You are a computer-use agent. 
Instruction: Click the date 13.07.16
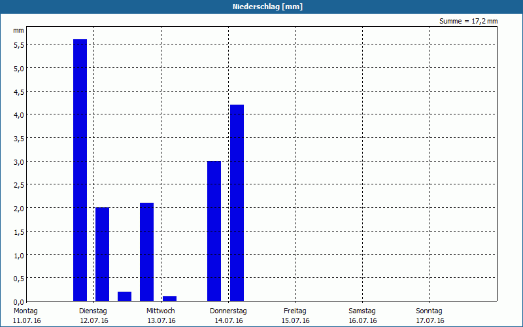tap(161, 321)
